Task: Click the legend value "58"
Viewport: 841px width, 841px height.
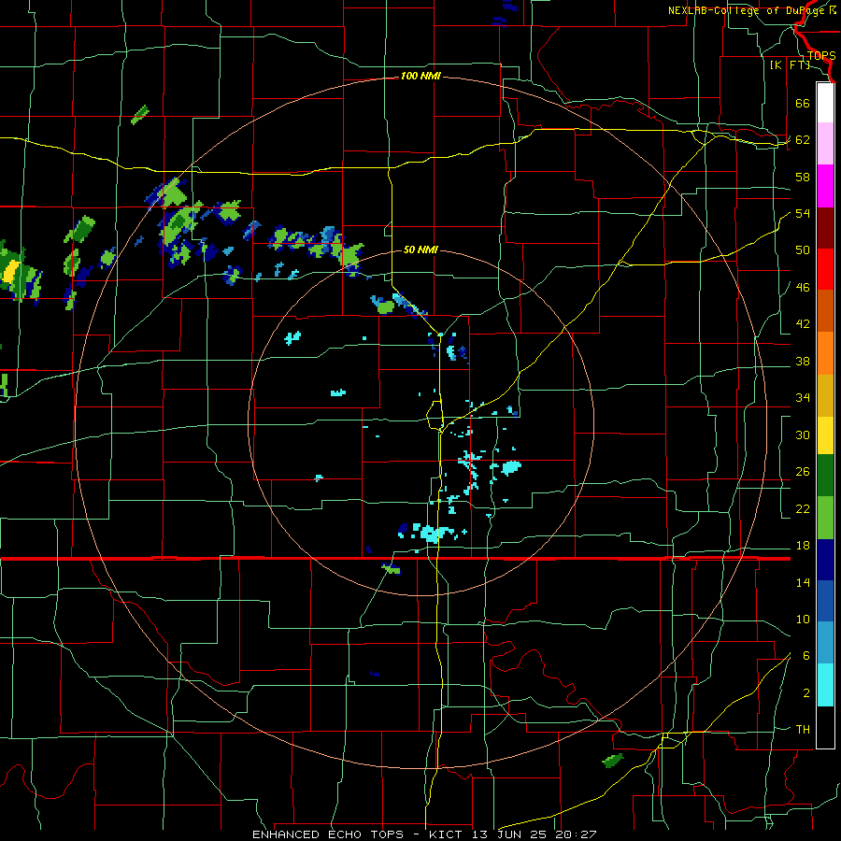Action: click(803, 177)
